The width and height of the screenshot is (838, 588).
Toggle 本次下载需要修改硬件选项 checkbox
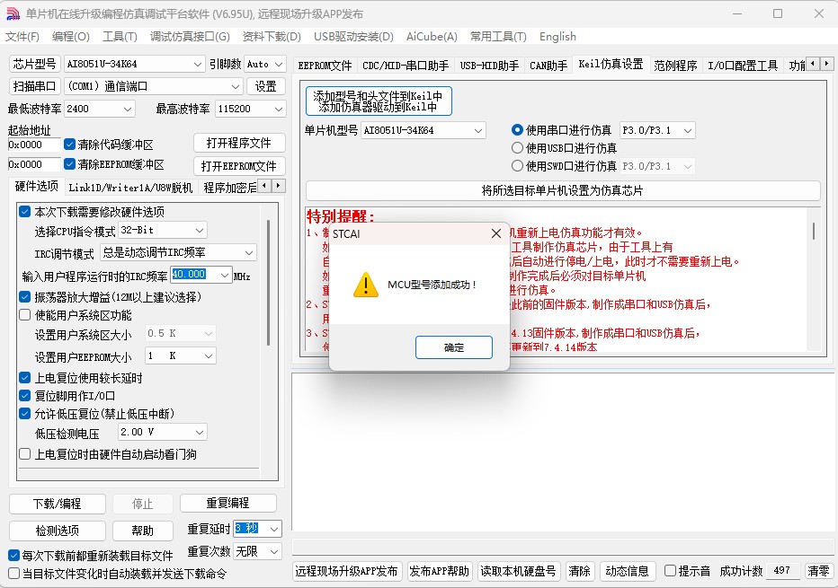[24, 212]
